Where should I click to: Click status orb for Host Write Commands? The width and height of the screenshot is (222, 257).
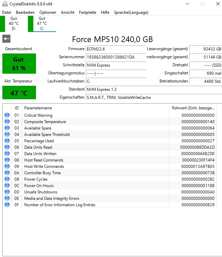pos(7,166)
